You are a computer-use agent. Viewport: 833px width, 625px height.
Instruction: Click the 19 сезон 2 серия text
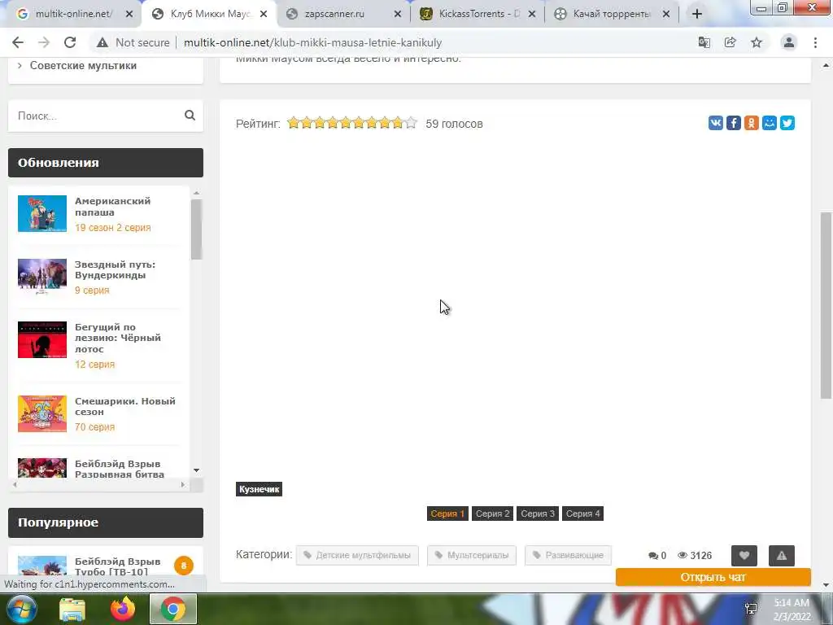pyautogui.click(x=112, y=228)
